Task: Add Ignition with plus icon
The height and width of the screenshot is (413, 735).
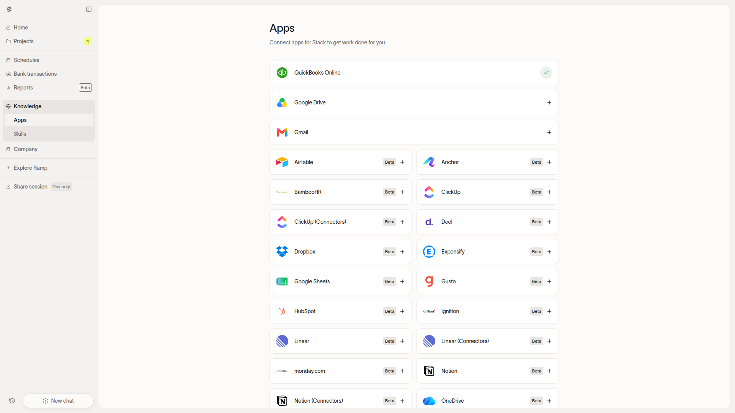Action: click(x=549, y=311)
